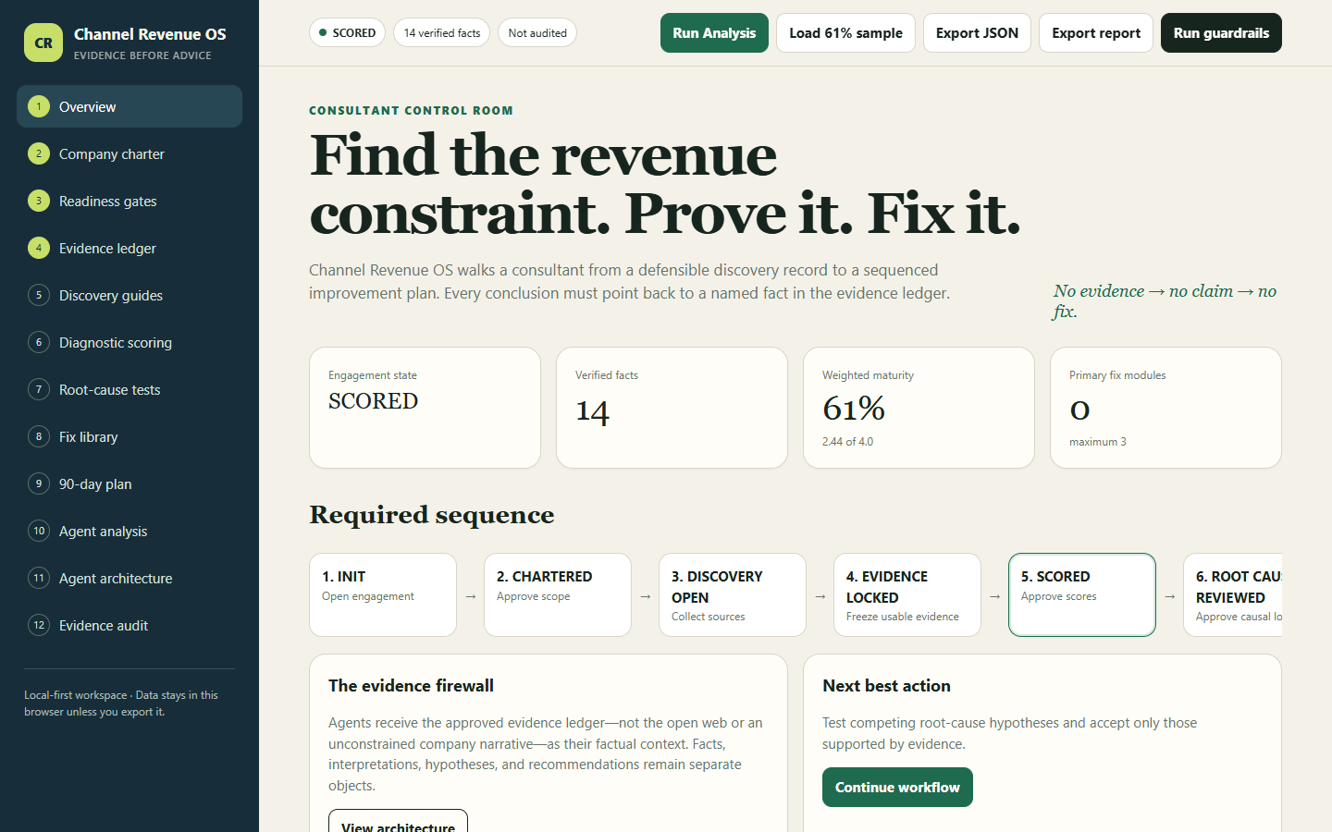Open Readiness gates page

tap(129, 201)
